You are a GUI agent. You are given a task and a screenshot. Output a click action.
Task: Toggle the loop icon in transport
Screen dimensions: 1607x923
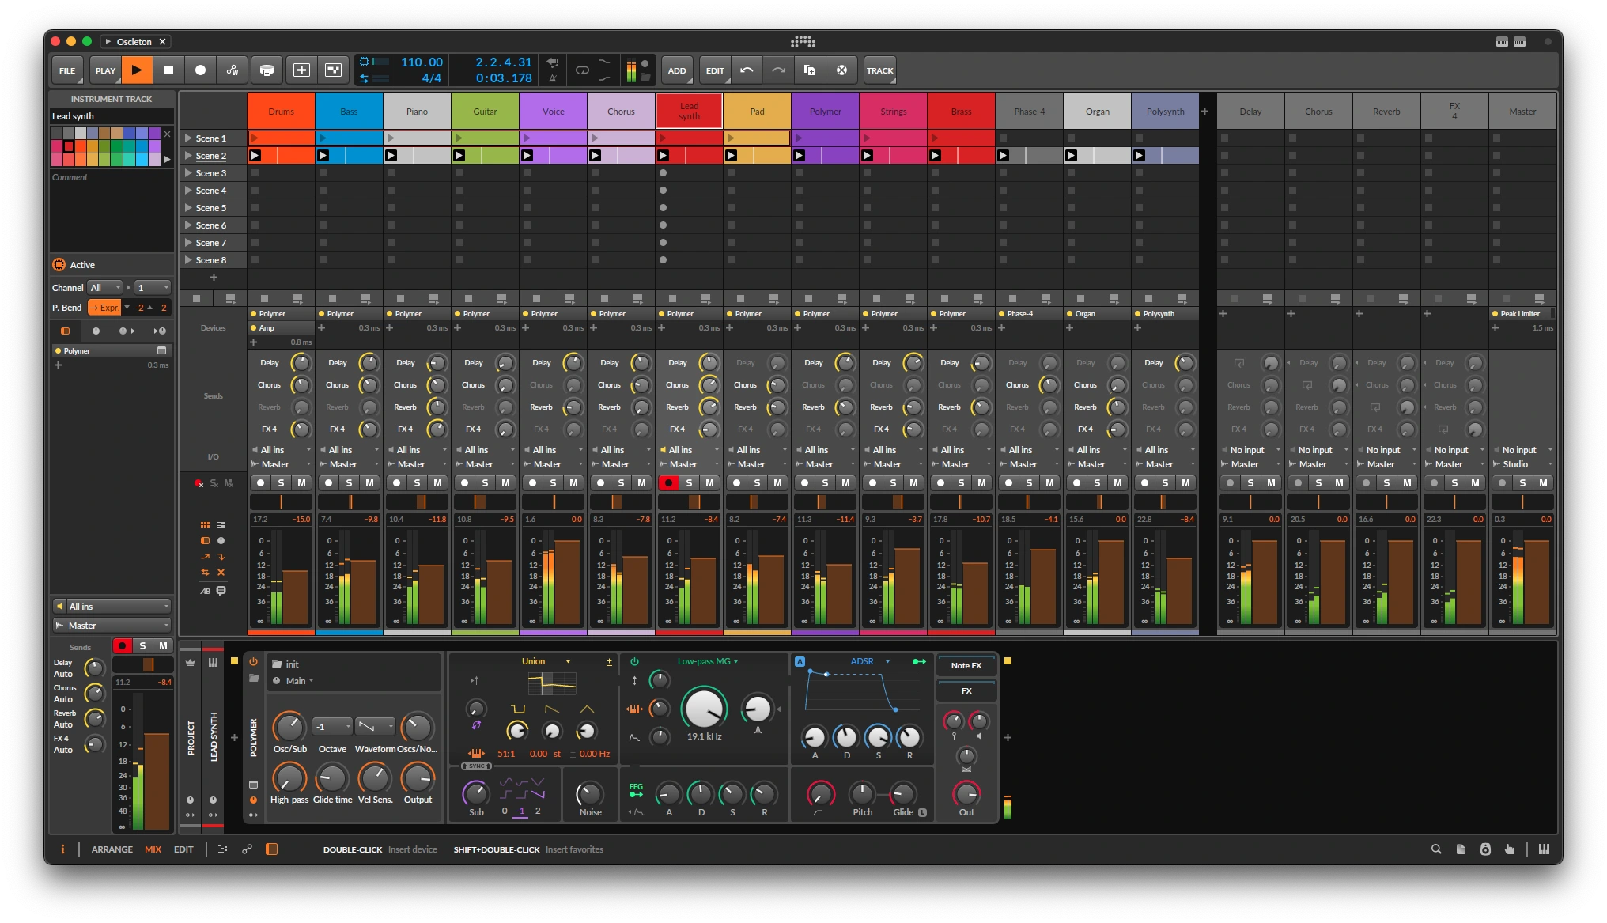coord(582,70)
